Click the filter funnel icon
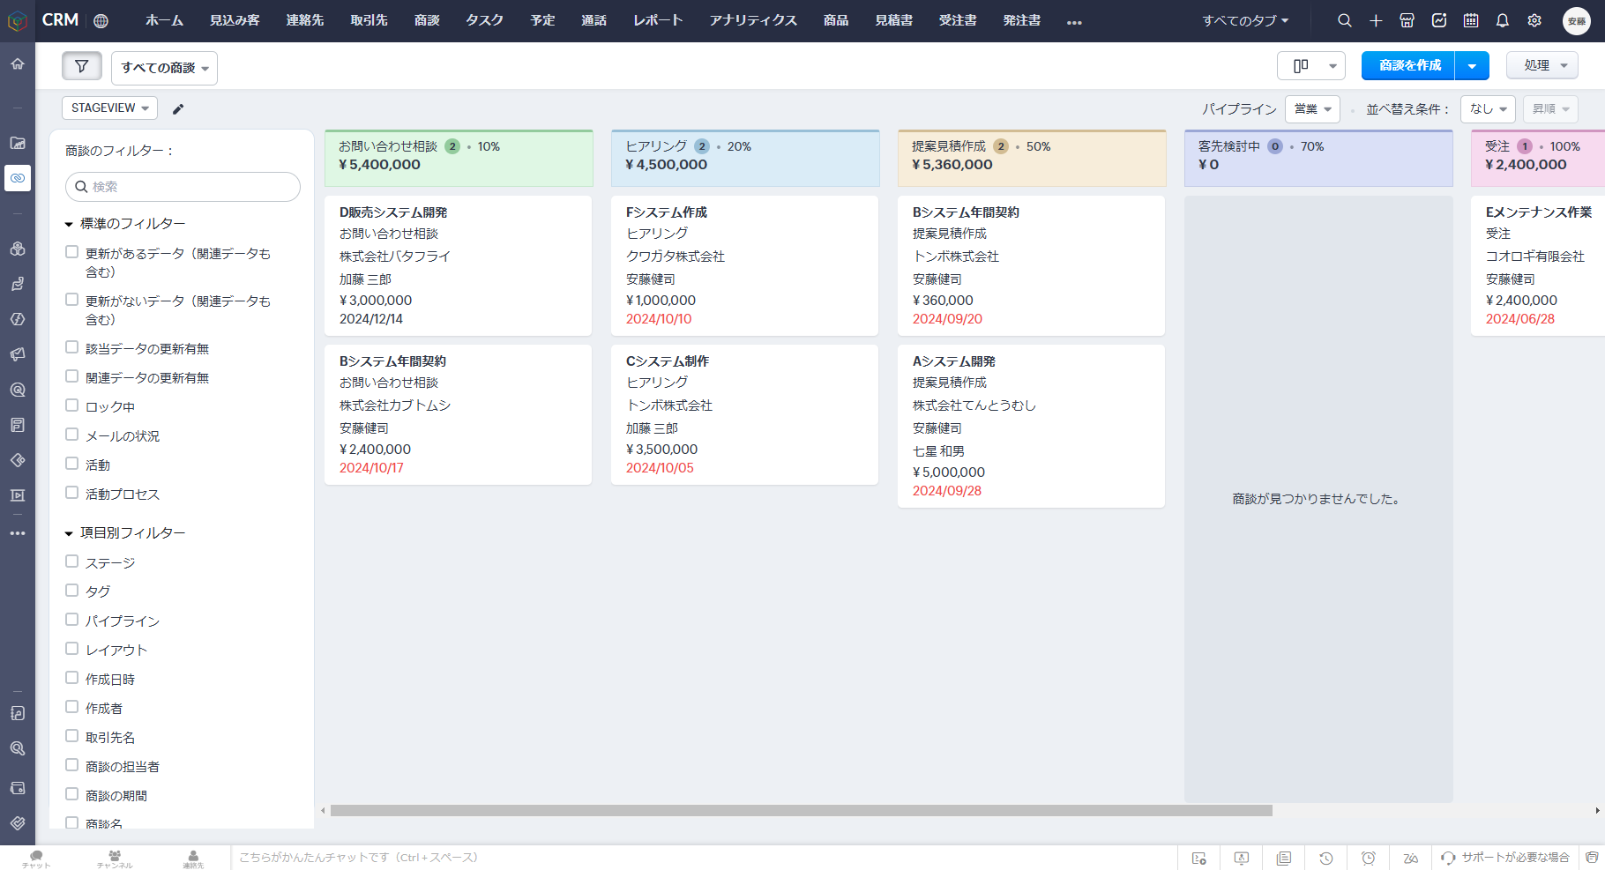This screenshot has height=870, width=1605. (82, 66)
